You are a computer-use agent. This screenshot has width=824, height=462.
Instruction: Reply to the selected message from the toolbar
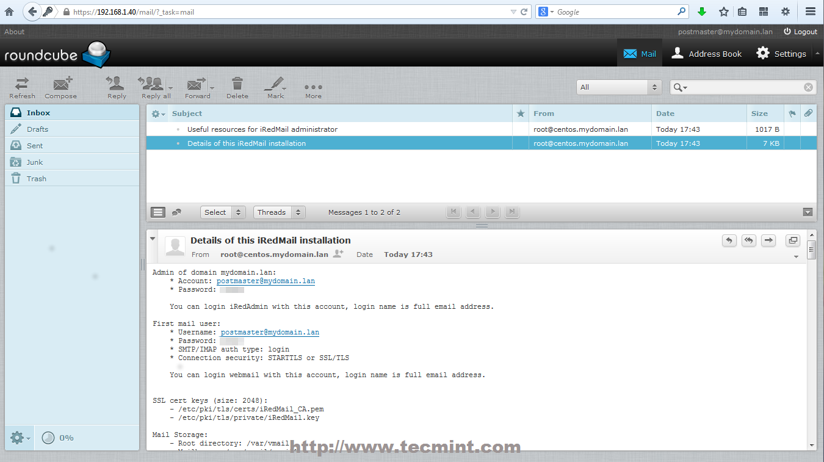[117, 87]
